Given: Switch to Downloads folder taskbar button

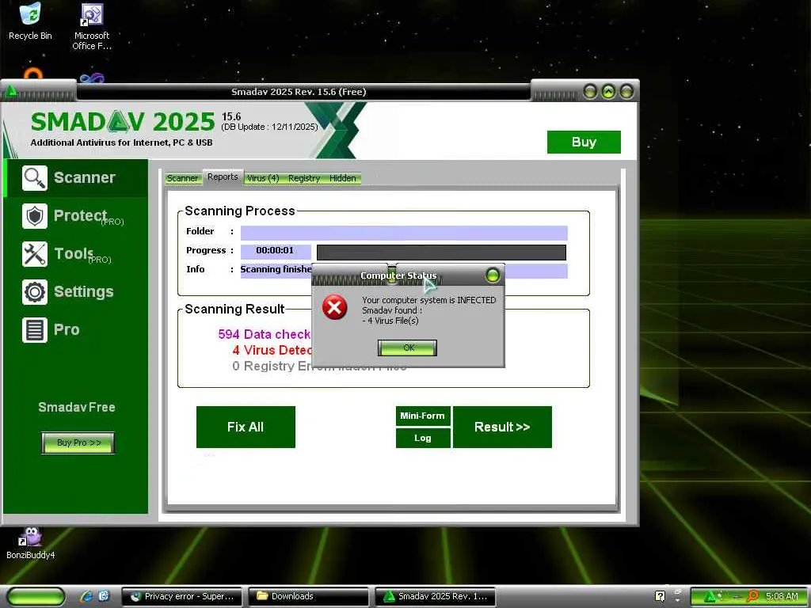Looking at the screenshot, I should click(309, 597).
